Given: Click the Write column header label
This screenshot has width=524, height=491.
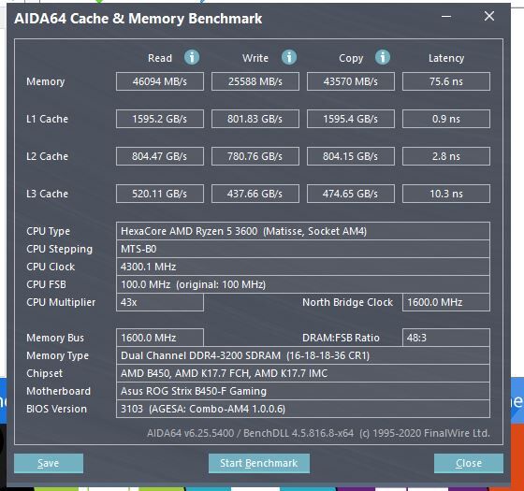Looking at the screenshot, I should pyautogui.click(x=255, y=58).
